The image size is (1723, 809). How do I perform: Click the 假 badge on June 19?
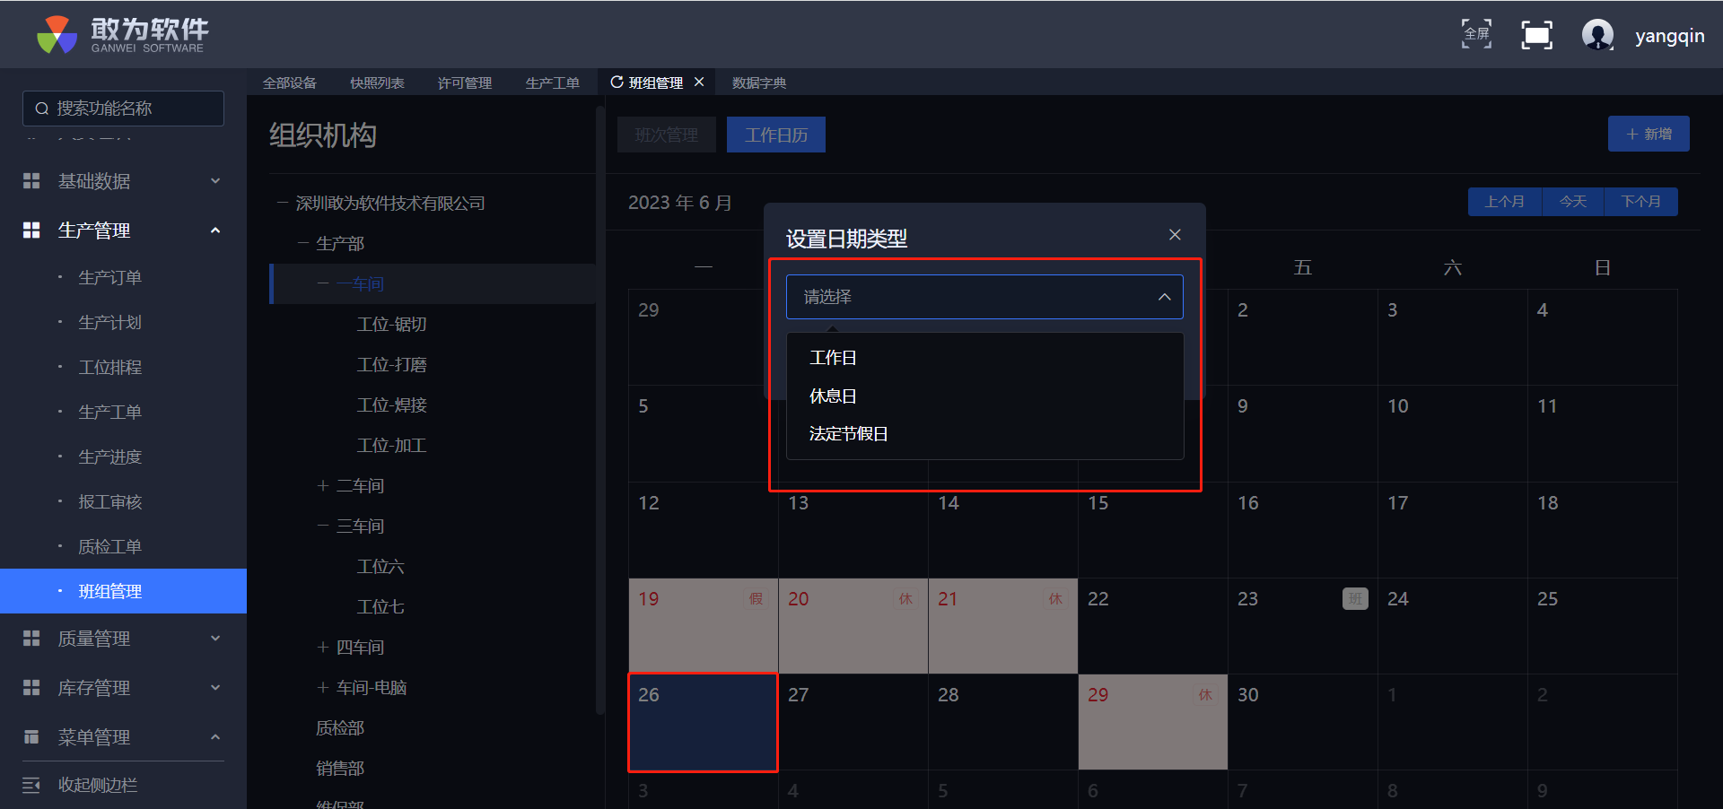(x=756, y=599)
